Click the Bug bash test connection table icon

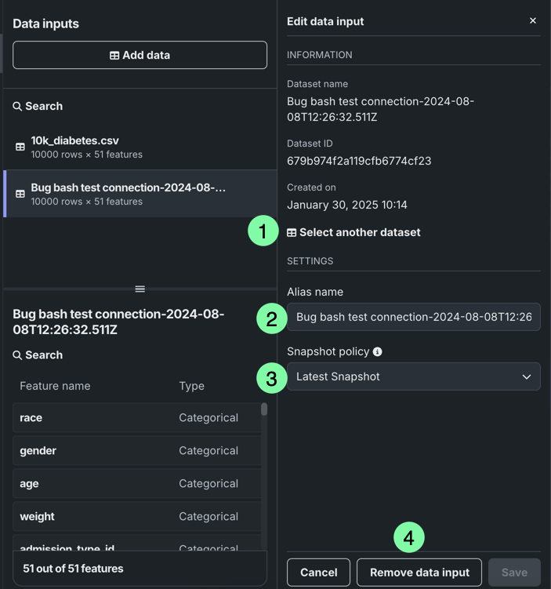tap(20, 194)
